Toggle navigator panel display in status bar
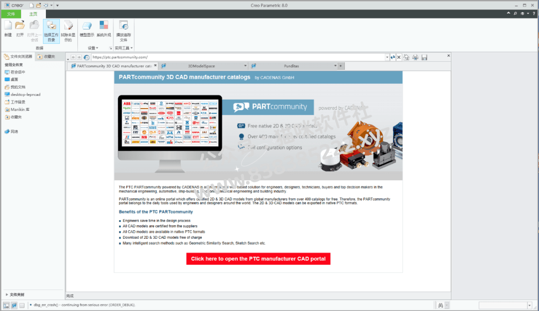The width and height of the screenshot is (539, 311). [x=6, y=305]
